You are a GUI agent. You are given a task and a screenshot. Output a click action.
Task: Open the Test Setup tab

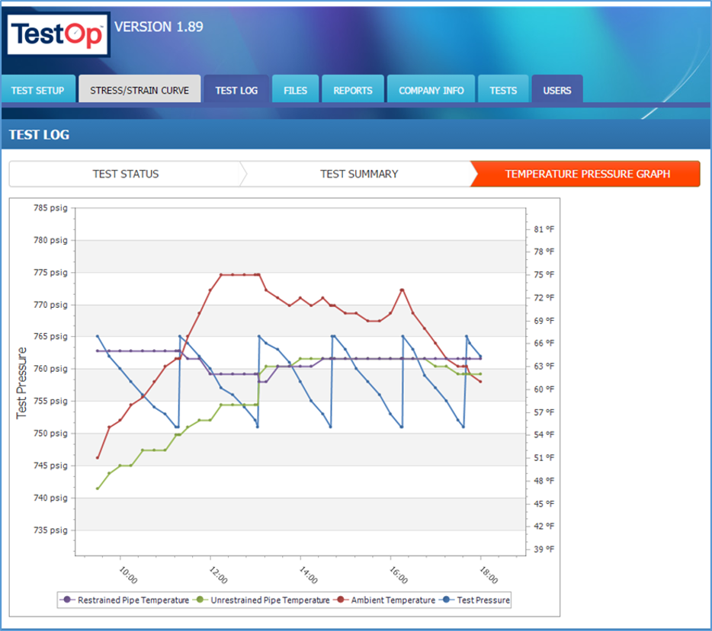[39, 90]
